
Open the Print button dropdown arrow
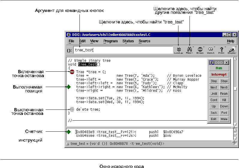[225, 47]
